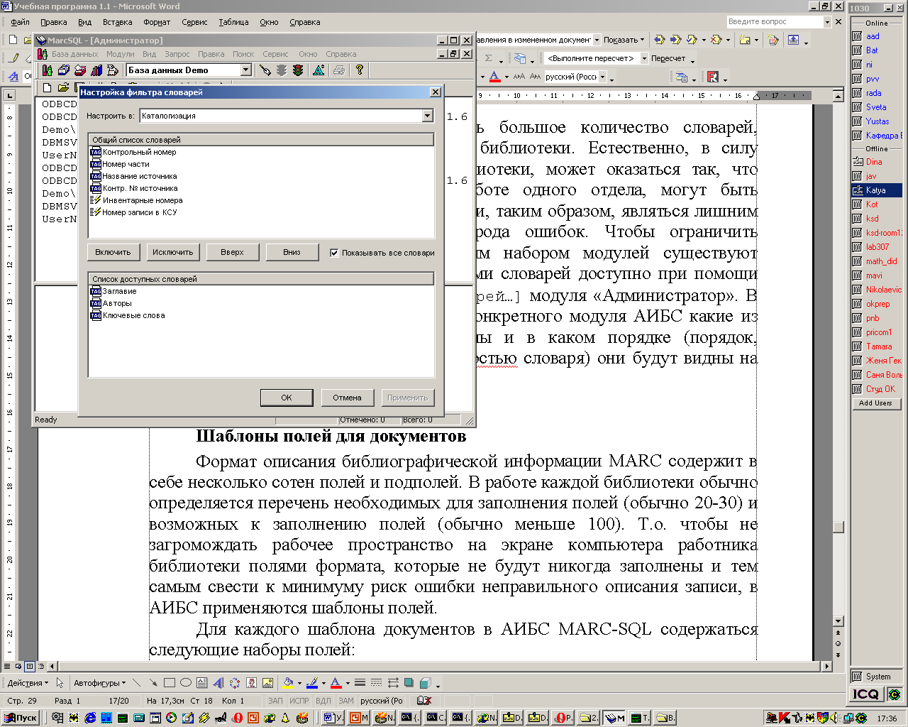The height and width of the screenshot is (727, 908).
Task: Select the Line drawing tool
Action: click(137, 683)
